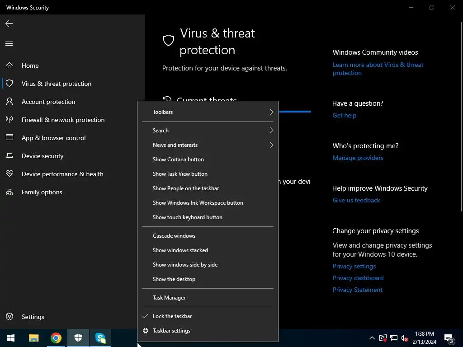Viewport: 463px width, 347px height.
Task: Expand the News and interests submenu
Action: (x=208, y=145)
